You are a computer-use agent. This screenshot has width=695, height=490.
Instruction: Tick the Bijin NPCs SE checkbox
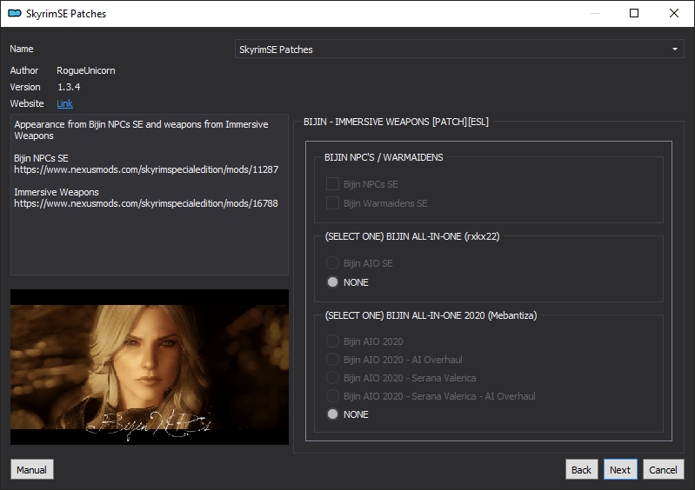click(332, 183)
